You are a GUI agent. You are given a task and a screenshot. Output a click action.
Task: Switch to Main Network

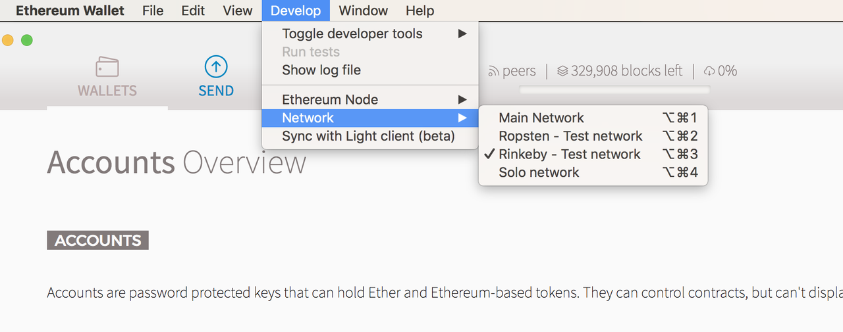(x=541, y=118)
